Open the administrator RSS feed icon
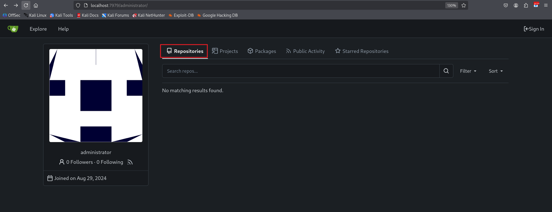 (130, 162)
